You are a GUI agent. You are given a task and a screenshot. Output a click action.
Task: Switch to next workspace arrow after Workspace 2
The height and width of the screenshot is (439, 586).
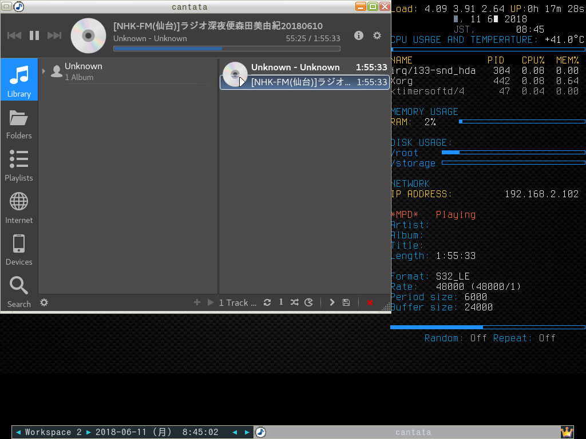(89, 432)
